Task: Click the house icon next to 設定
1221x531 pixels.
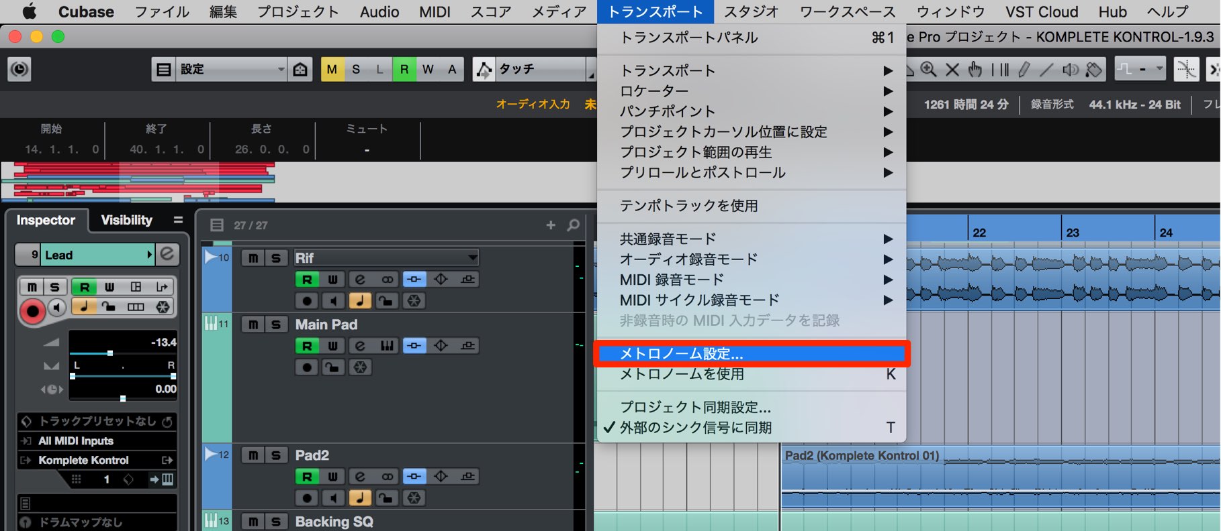Action: (x=300, y=69)
